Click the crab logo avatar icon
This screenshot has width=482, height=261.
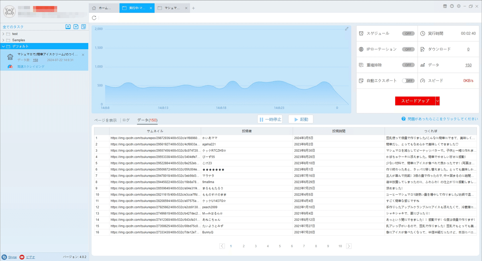9,11
